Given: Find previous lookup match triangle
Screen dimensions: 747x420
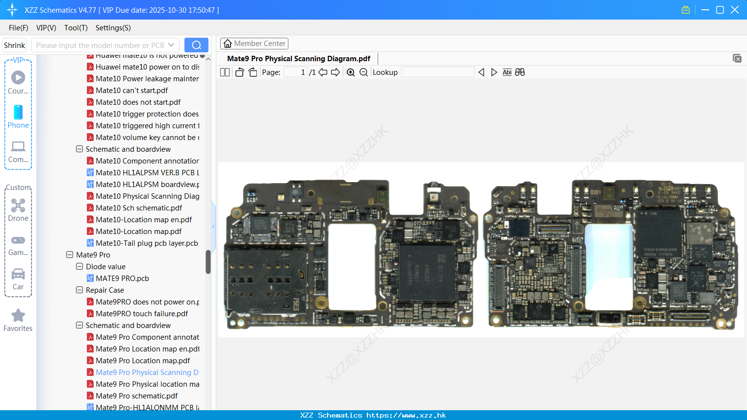Looking at the screenshot, I should (481, 72).
